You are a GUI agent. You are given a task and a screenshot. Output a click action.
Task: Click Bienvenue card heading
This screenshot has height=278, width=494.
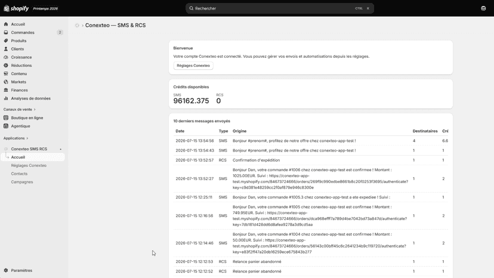[x=183, y=48]
